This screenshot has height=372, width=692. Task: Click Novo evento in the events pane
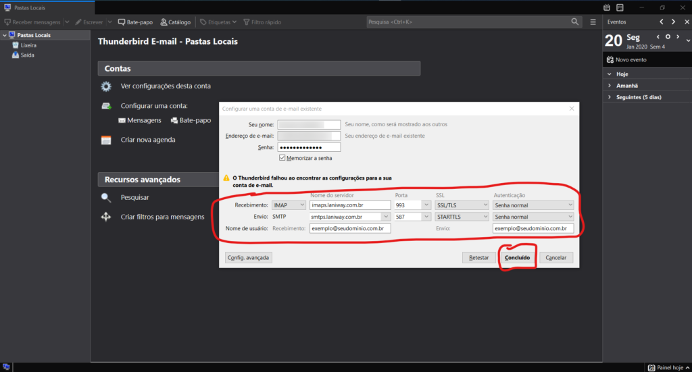click(x=626, y=59)
